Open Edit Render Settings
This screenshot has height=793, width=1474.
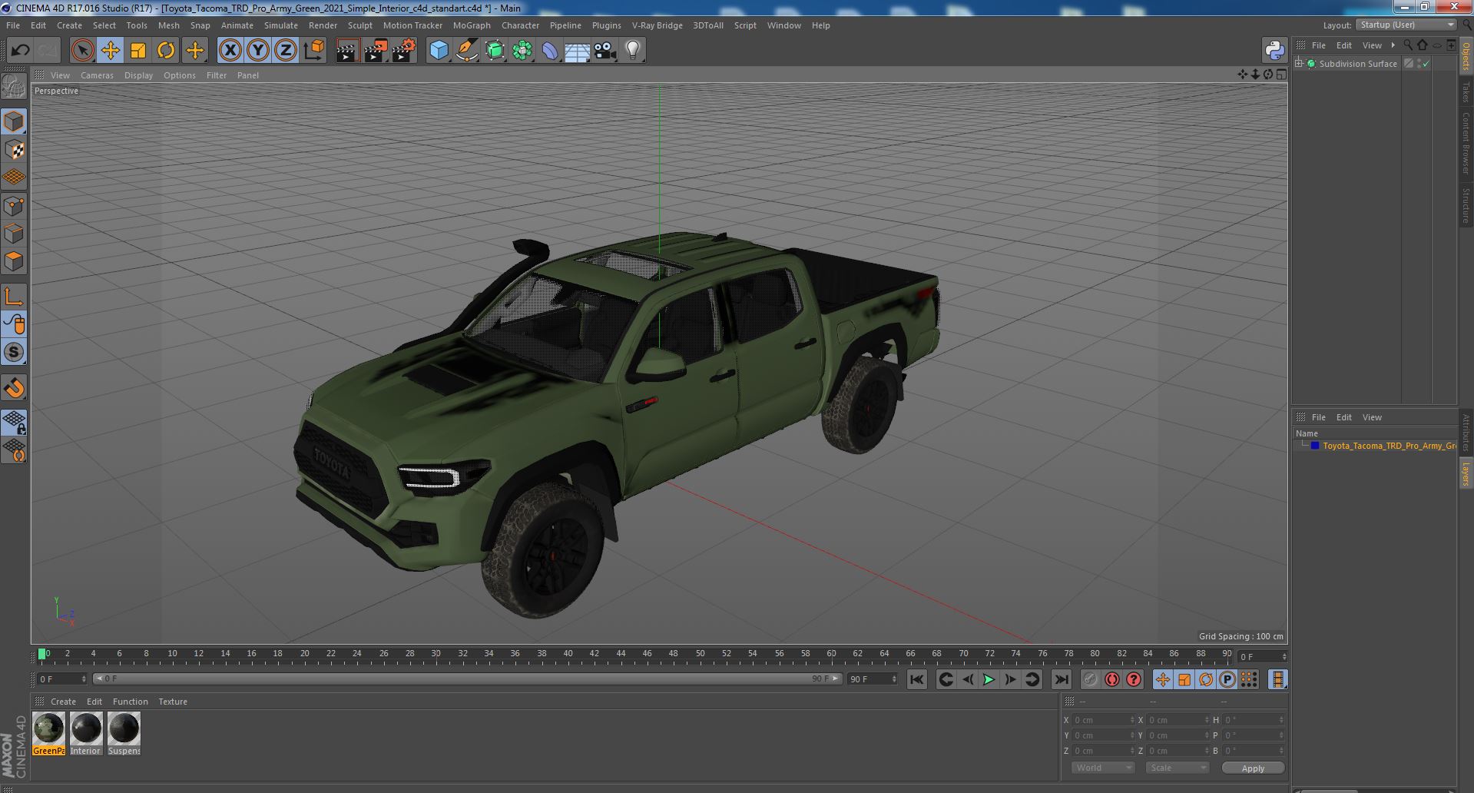point(404,51)
